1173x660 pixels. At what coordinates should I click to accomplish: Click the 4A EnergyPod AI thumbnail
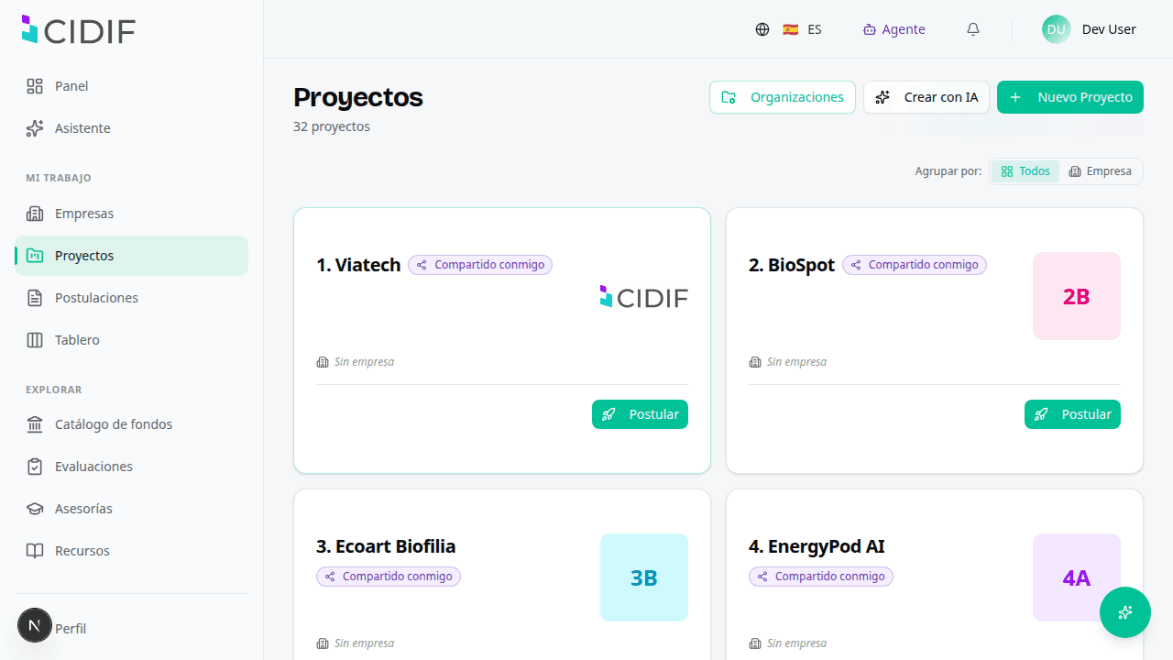click(x=1077, y=577)
